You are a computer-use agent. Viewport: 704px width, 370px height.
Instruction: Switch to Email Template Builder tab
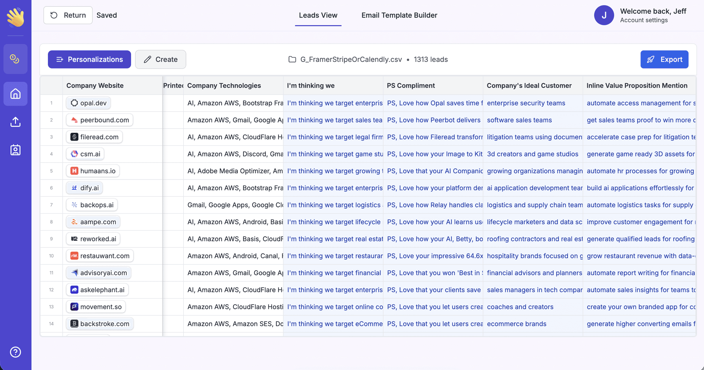tap(399, 15)
